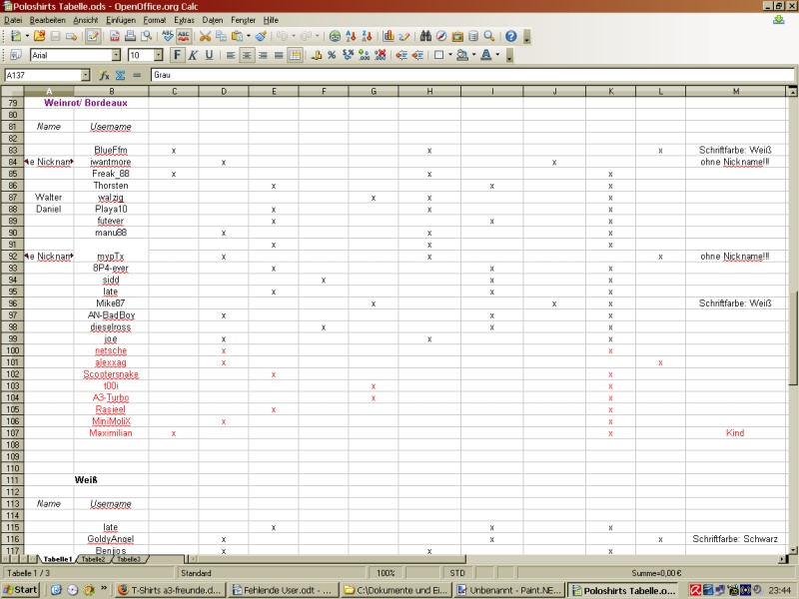Export directly as PDF
Screen dimensions: 799x599
point(114,36)
